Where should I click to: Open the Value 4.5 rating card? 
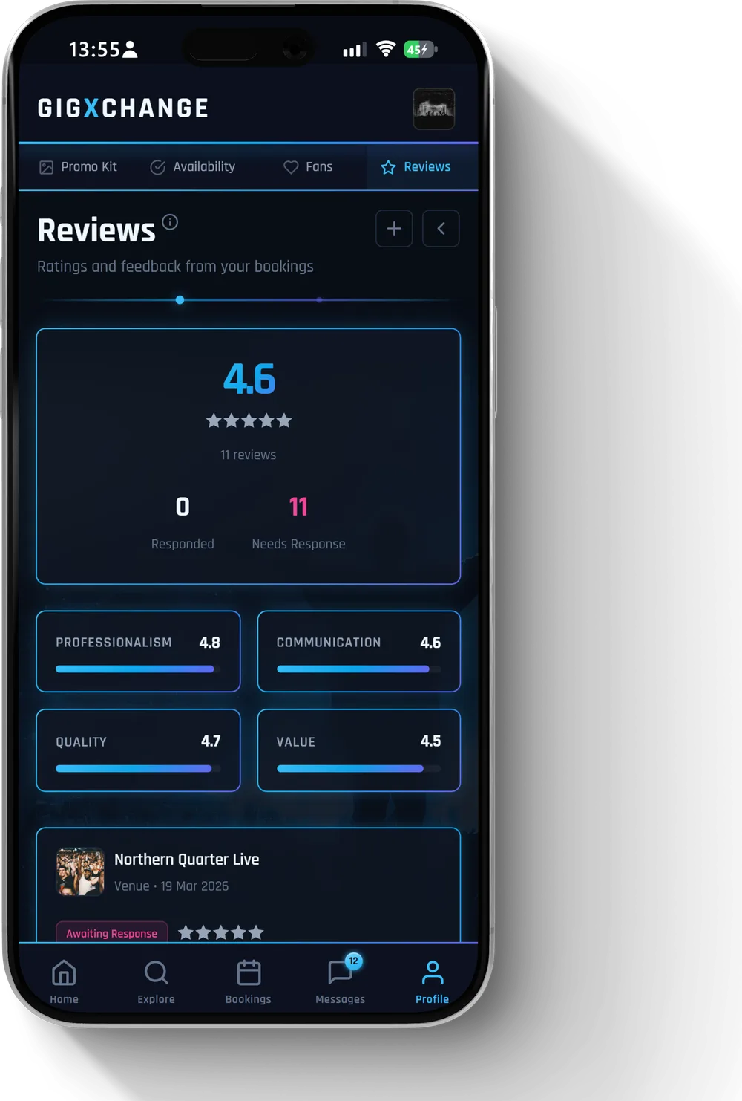coord(358,750)
